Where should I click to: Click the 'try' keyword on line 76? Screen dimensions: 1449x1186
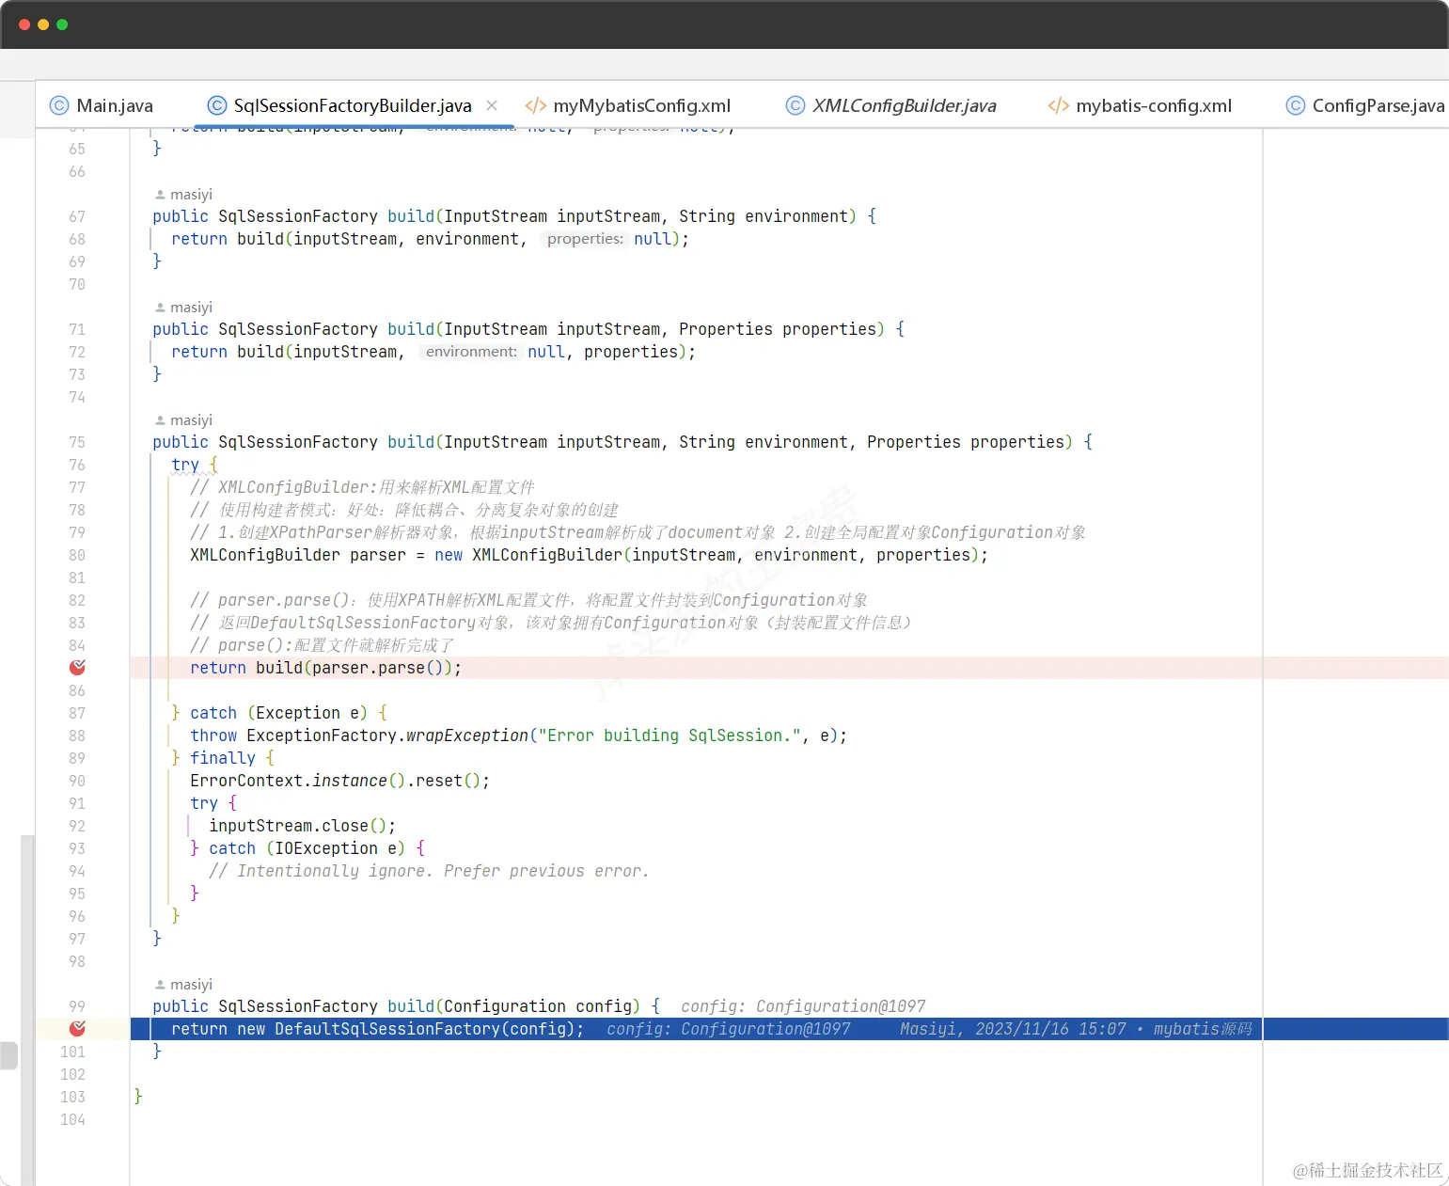(x=185, y=465)
